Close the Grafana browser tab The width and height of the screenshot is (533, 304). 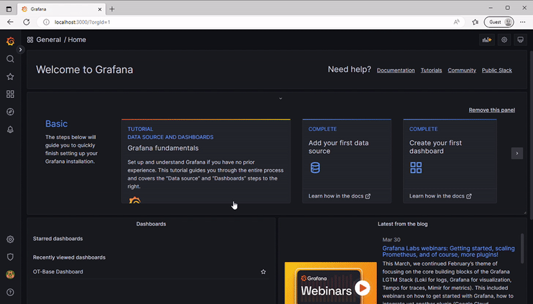click(x=99, y=9)
